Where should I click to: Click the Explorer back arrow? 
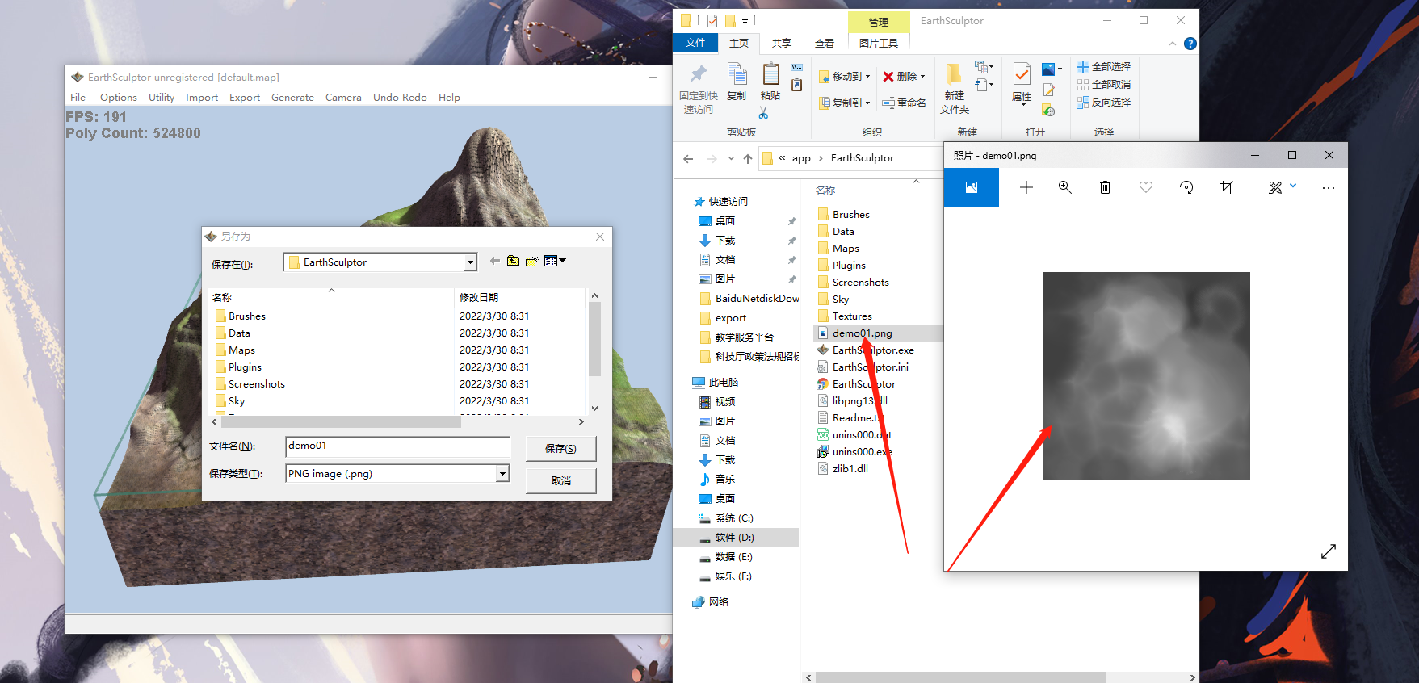pyautogui.click(x=688, y=158)
